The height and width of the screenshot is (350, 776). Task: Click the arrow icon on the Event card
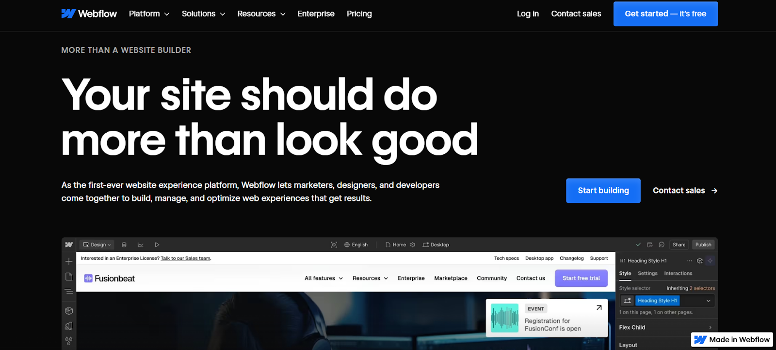(x=599, y=307)
